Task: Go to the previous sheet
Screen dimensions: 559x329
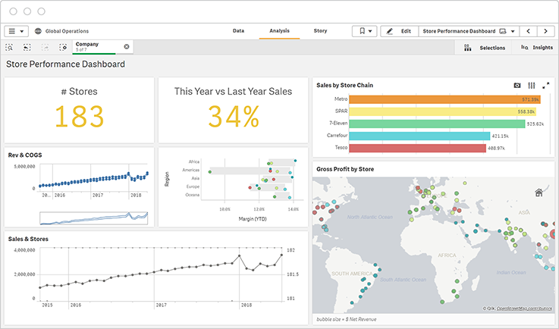Action: 529,31
